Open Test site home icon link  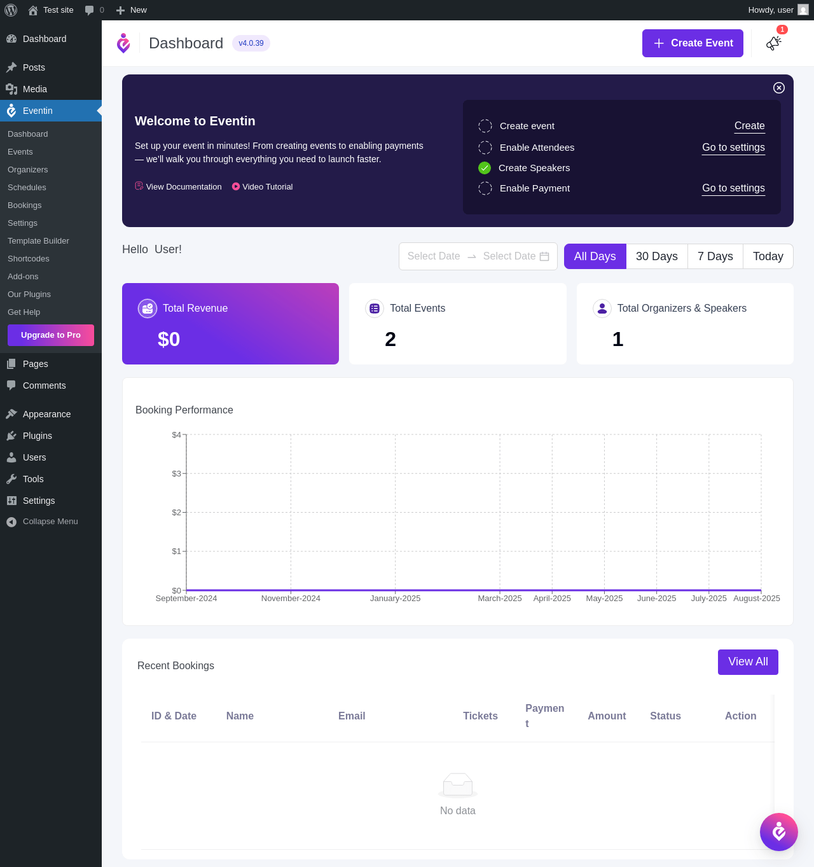(x=33, y=10)
